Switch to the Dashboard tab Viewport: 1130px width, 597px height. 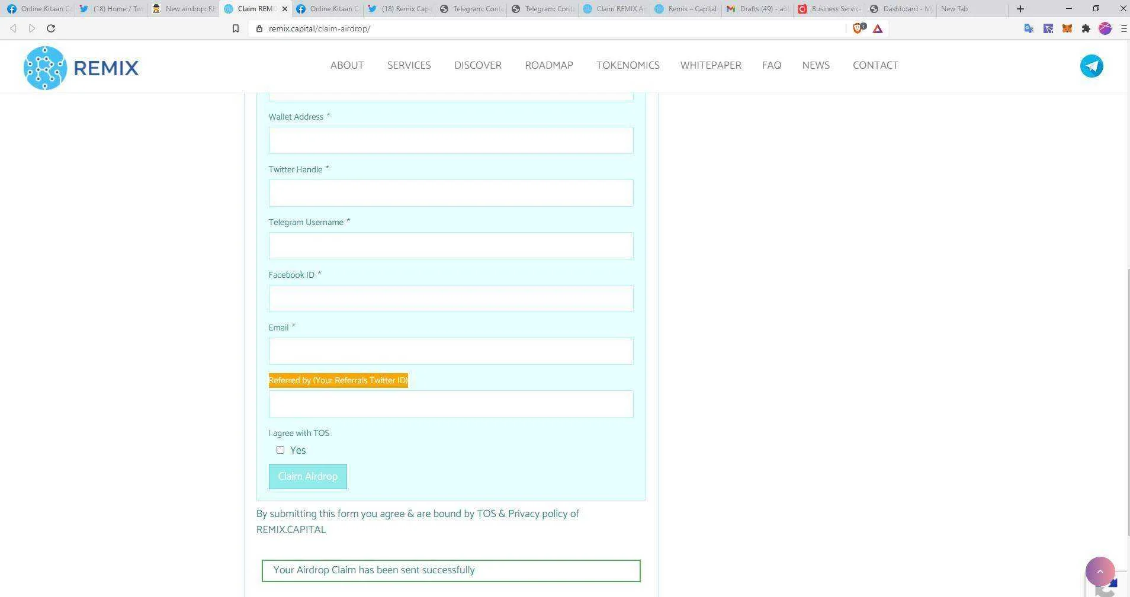[901, 9]
